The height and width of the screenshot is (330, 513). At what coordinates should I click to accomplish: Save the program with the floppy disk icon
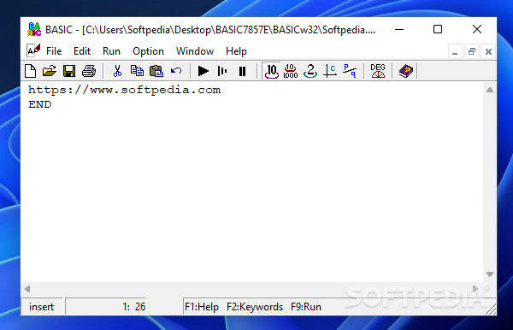coord(69,71)
